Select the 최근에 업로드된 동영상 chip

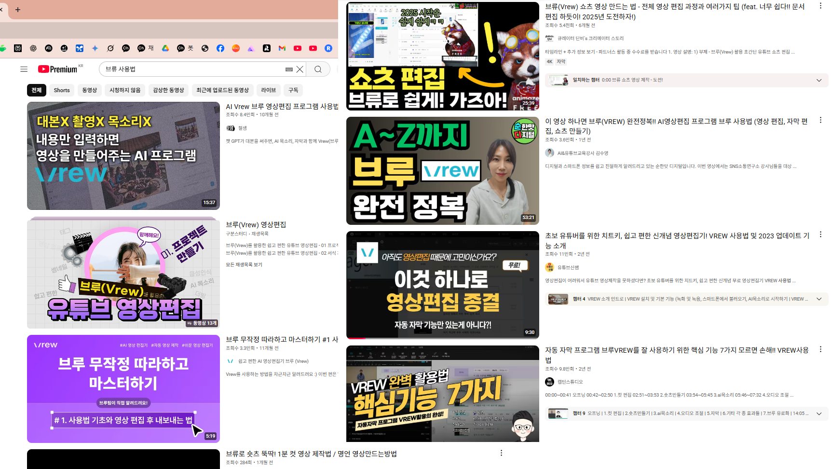coord(222,90)
